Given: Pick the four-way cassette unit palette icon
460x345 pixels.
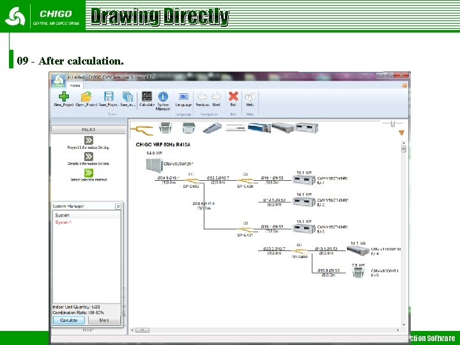Looking at the screenshot, I should click(x=165, y=128).
